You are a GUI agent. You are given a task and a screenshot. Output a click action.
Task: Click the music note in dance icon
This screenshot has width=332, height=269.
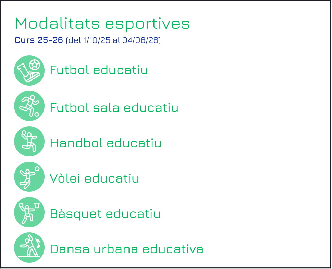click(x=38, y=243)
